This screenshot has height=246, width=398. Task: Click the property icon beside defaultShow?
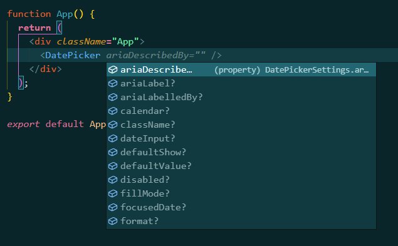113,152
